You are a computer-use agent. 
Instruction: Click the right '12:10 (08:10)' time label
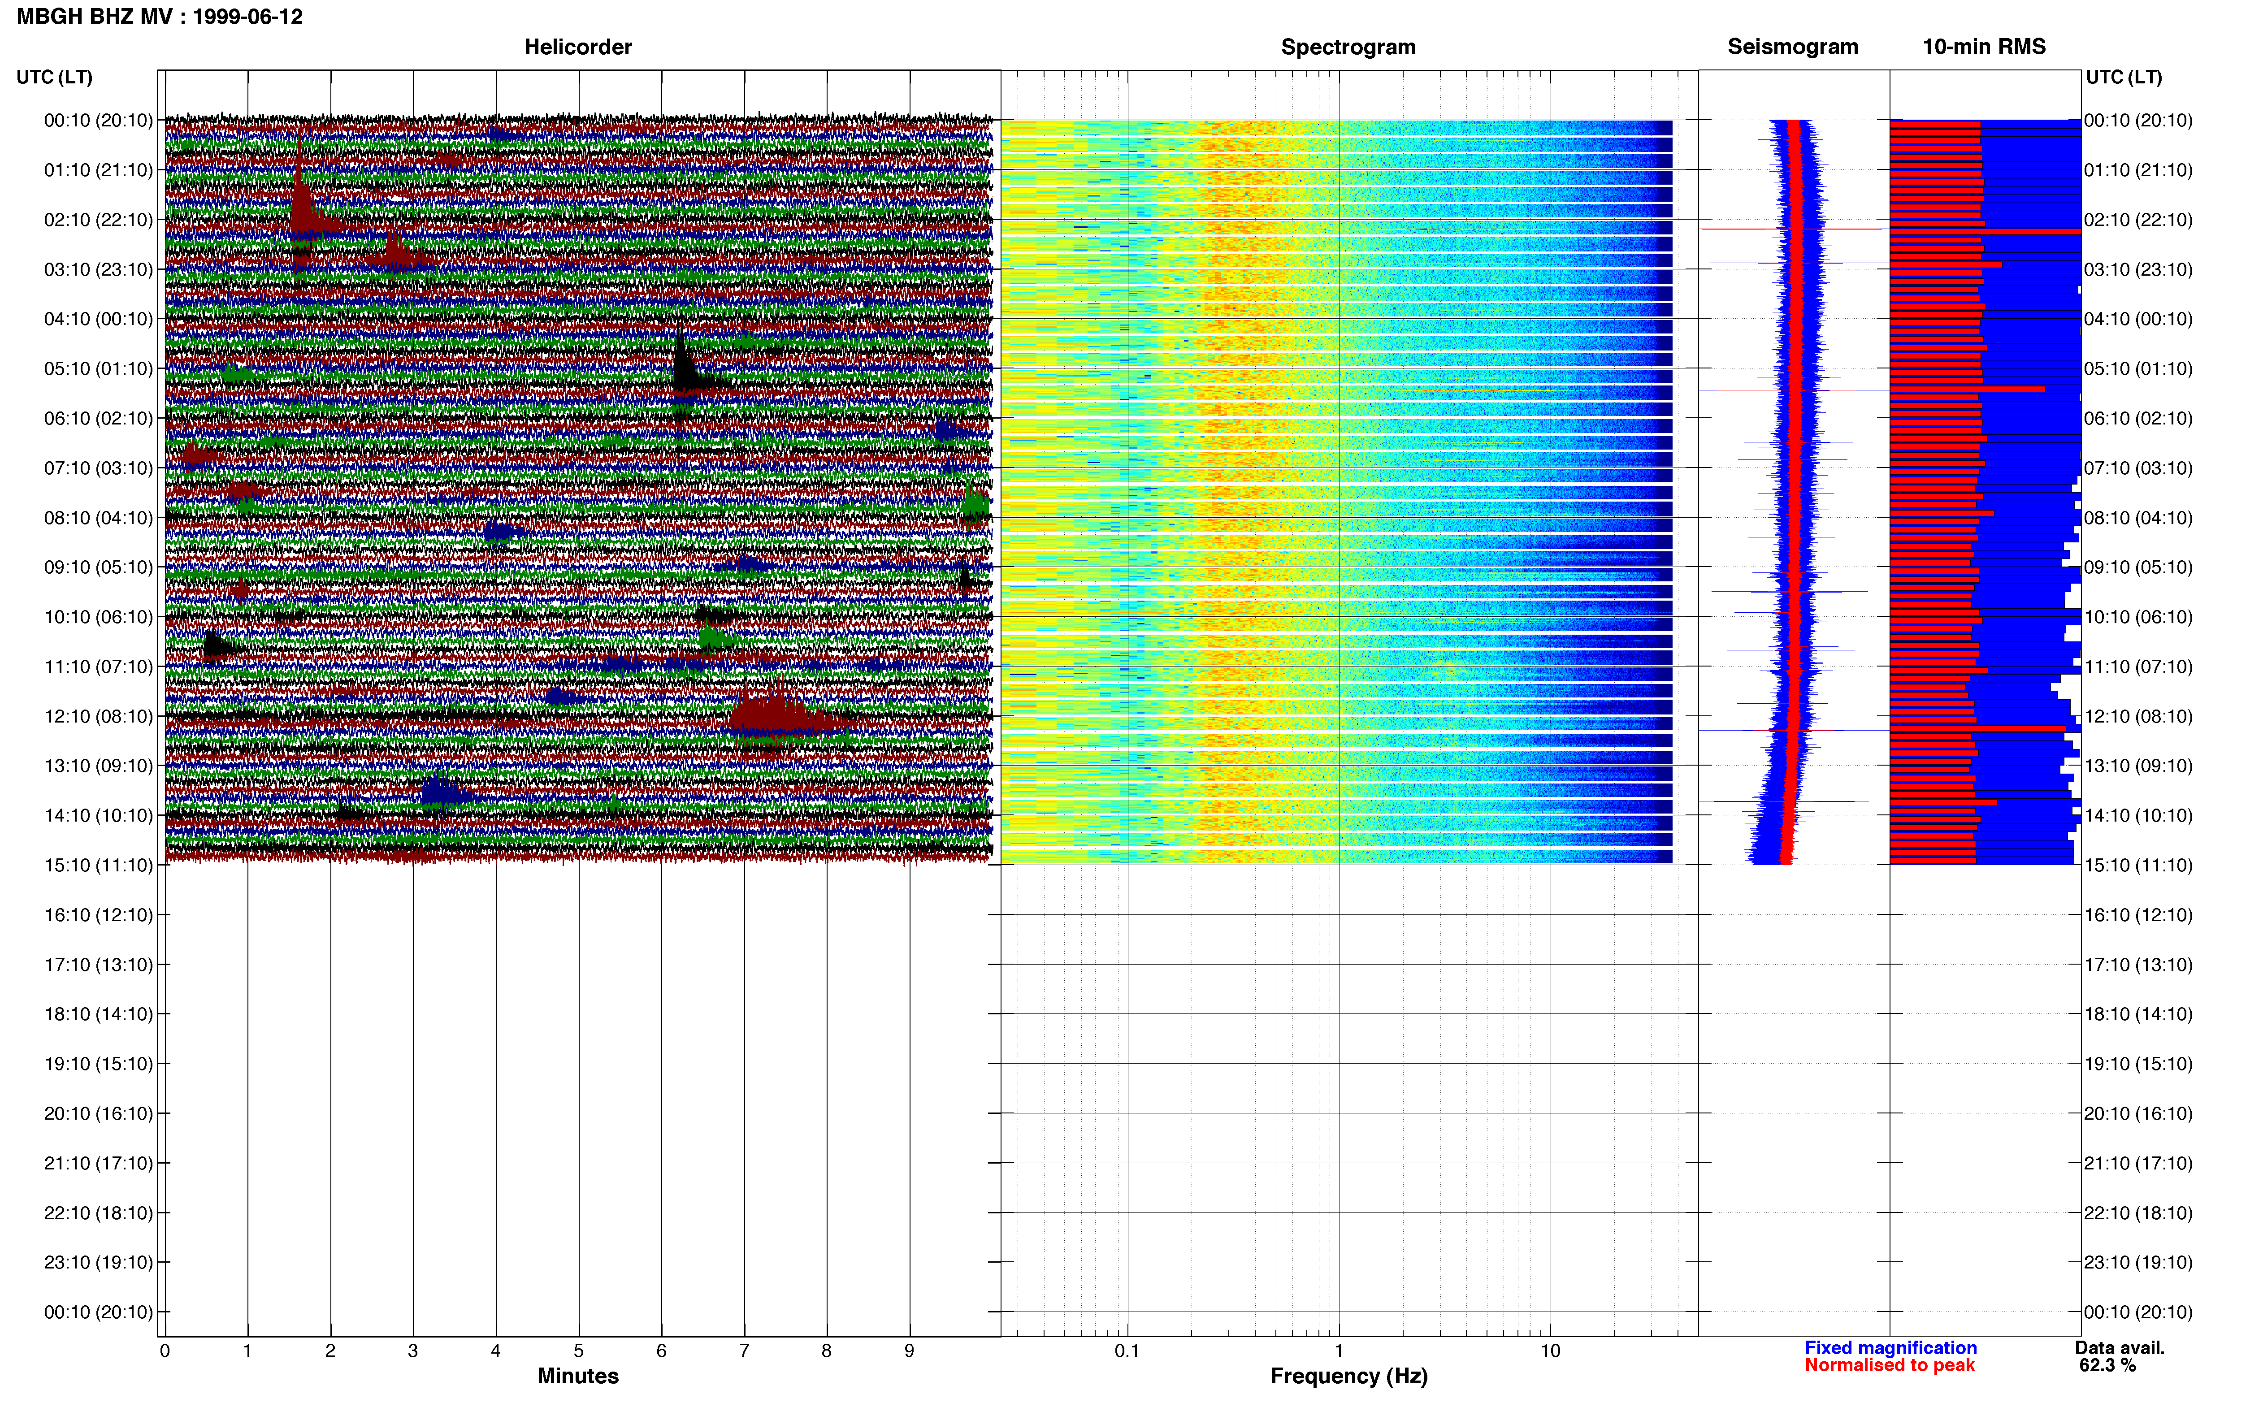(x=2138, y=717)
